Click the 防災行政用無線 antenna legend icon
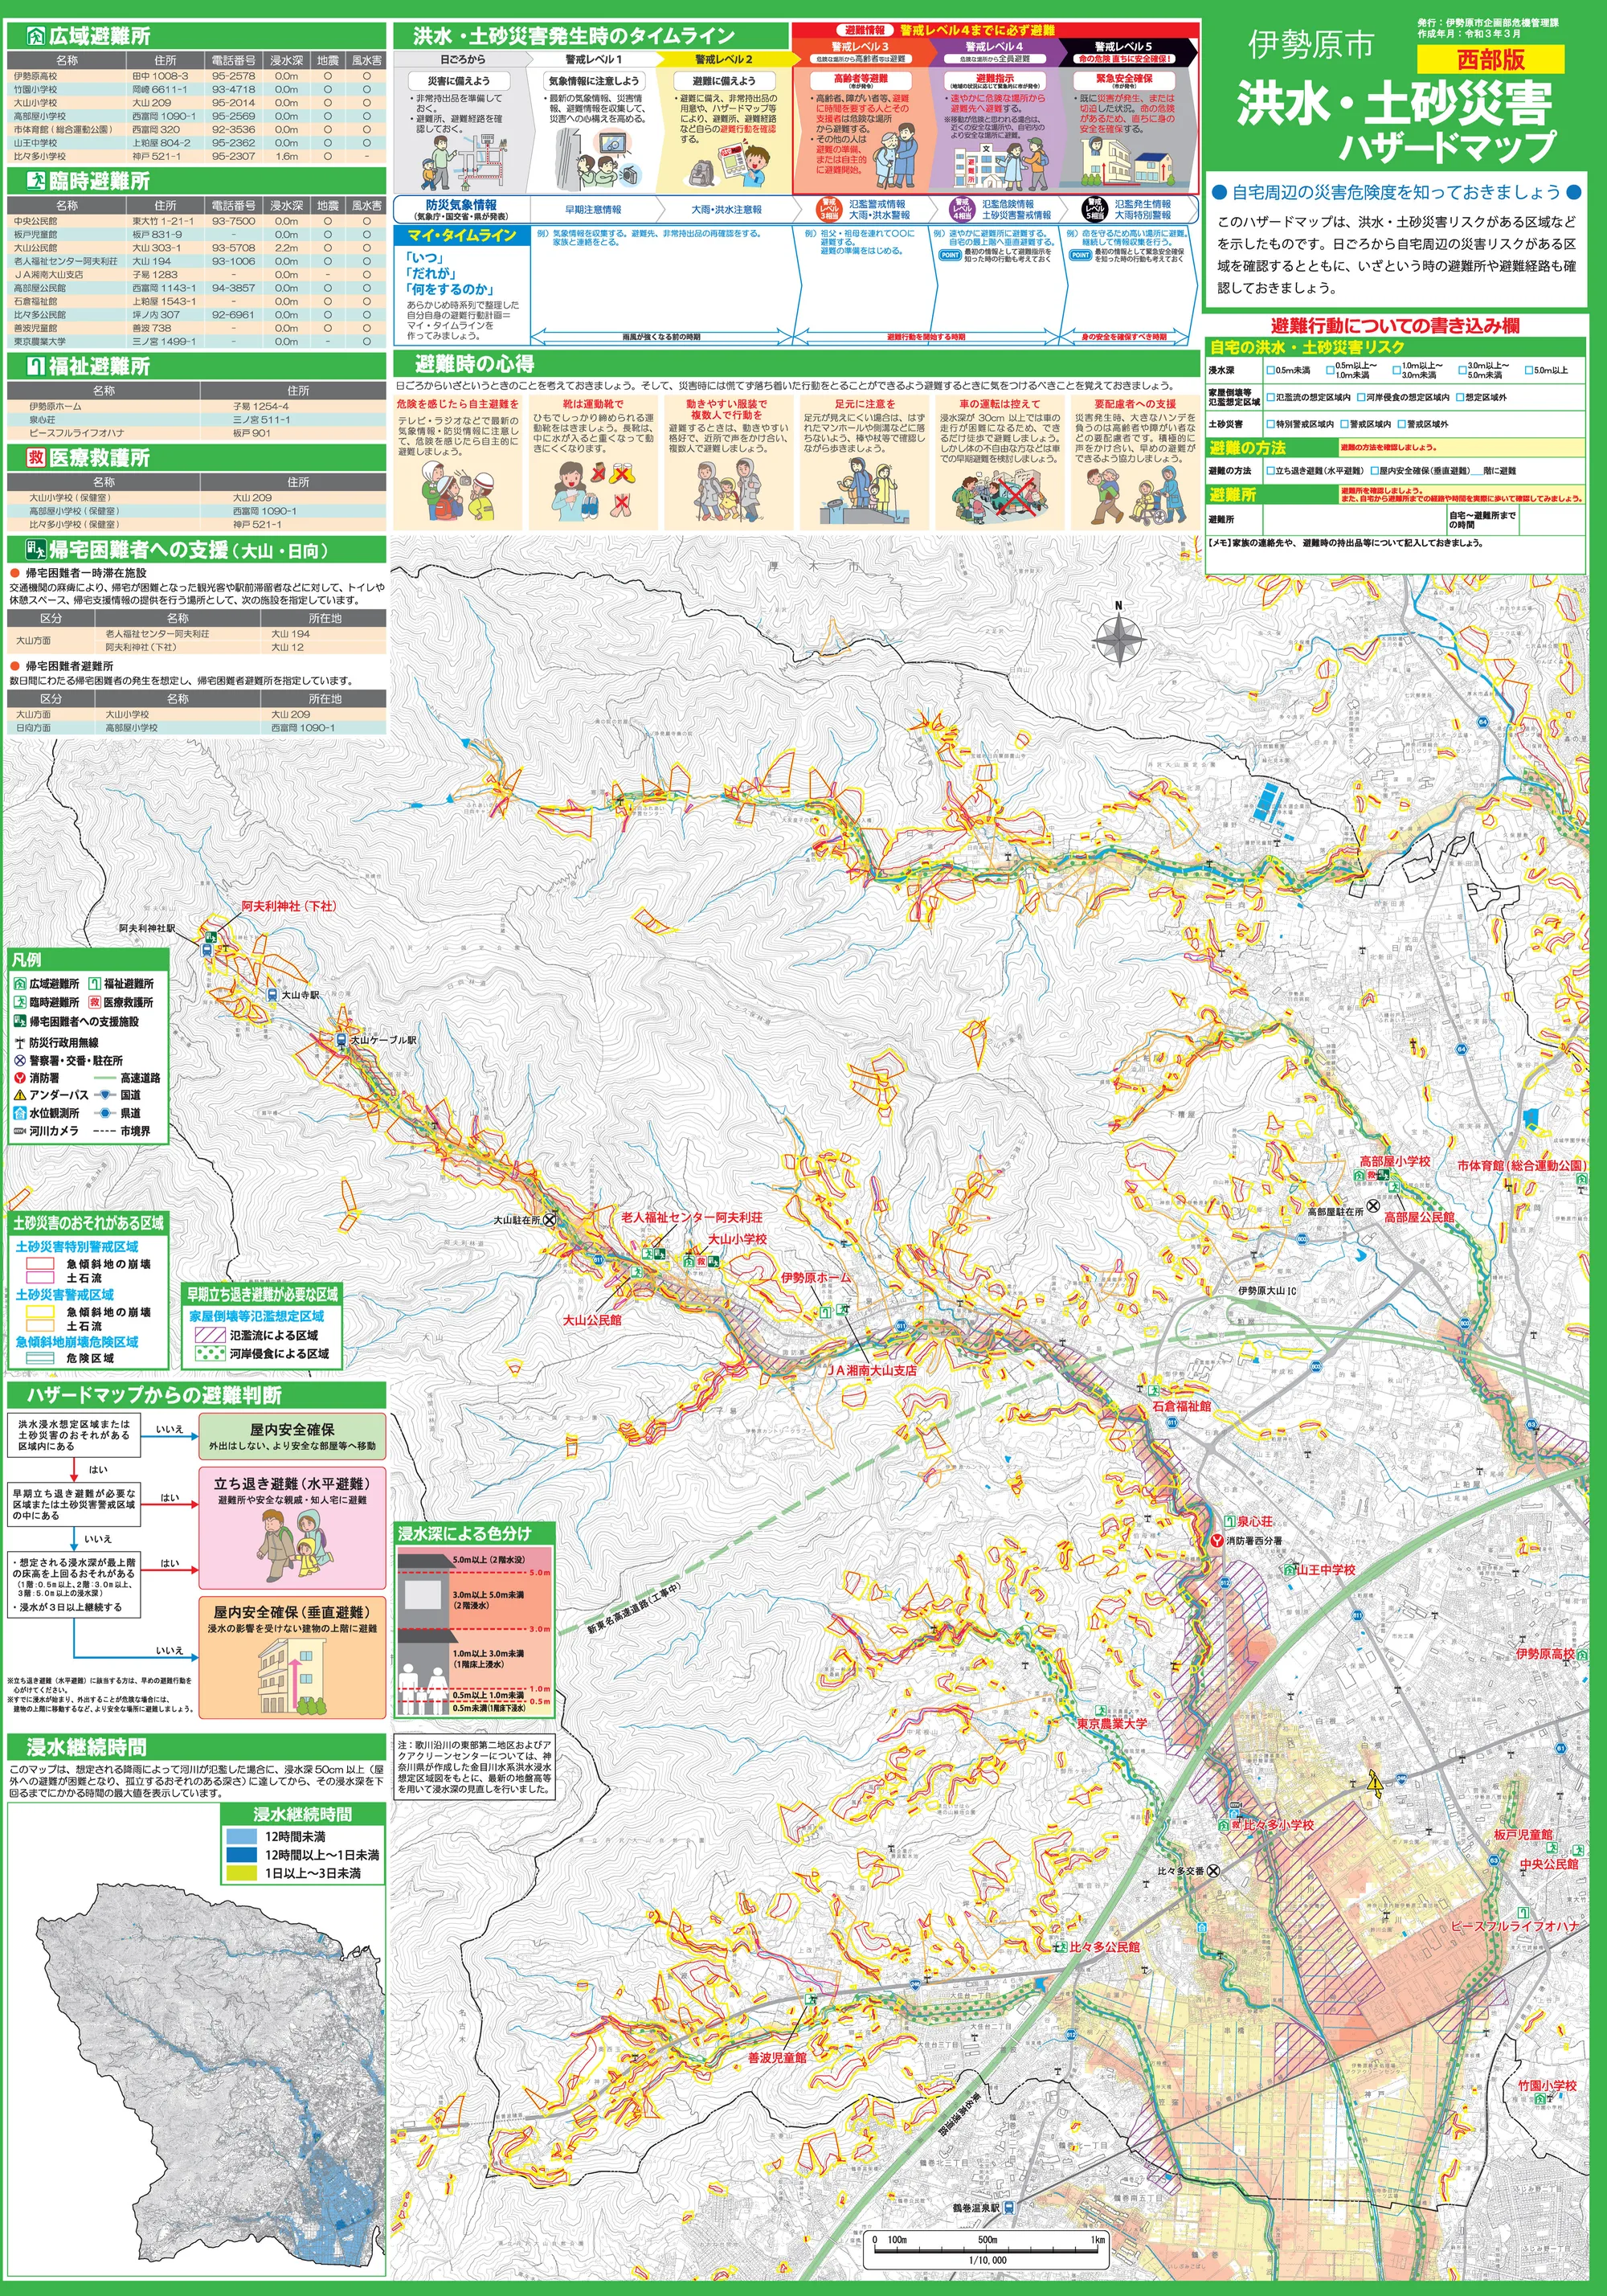The height and width of the screenshot is (2296, 1607). (x=20, y=1042)
